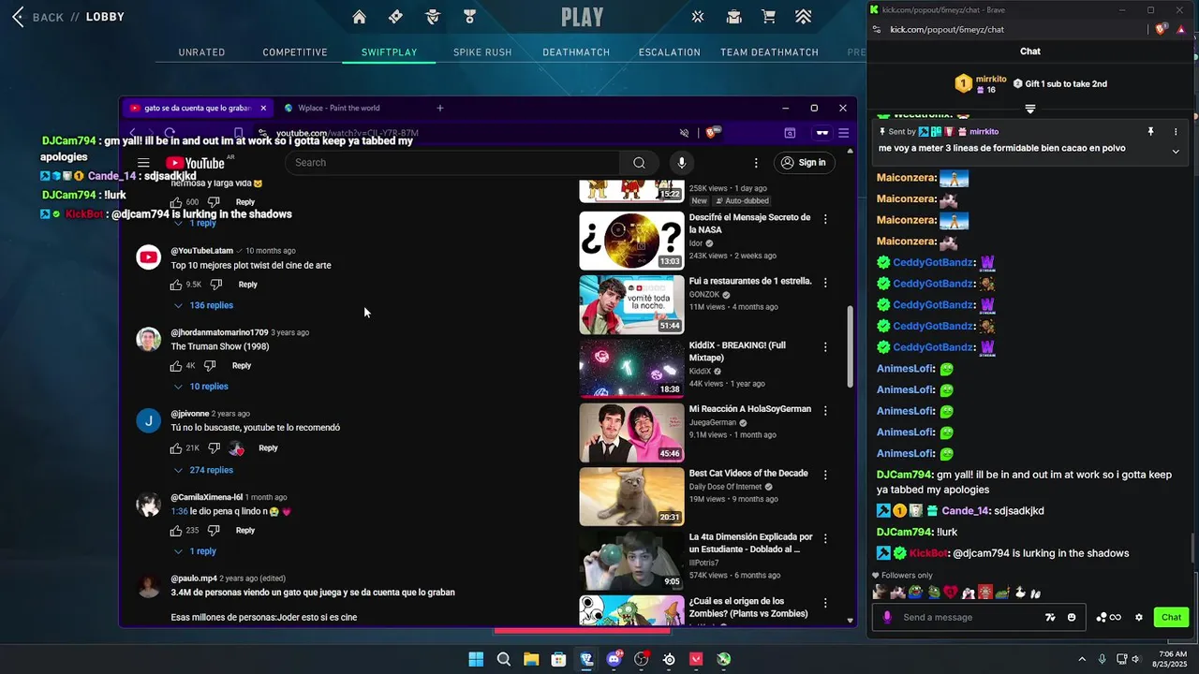Toggle pinned message pin icon
Image resolution: width=1199 pixels, height=674 pixels.
[1150, 132]
